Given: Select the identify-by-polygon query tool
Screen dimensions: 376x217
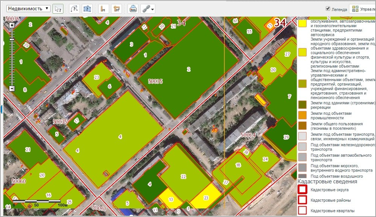Looking at the screenshot, I should tap(87, 9).
